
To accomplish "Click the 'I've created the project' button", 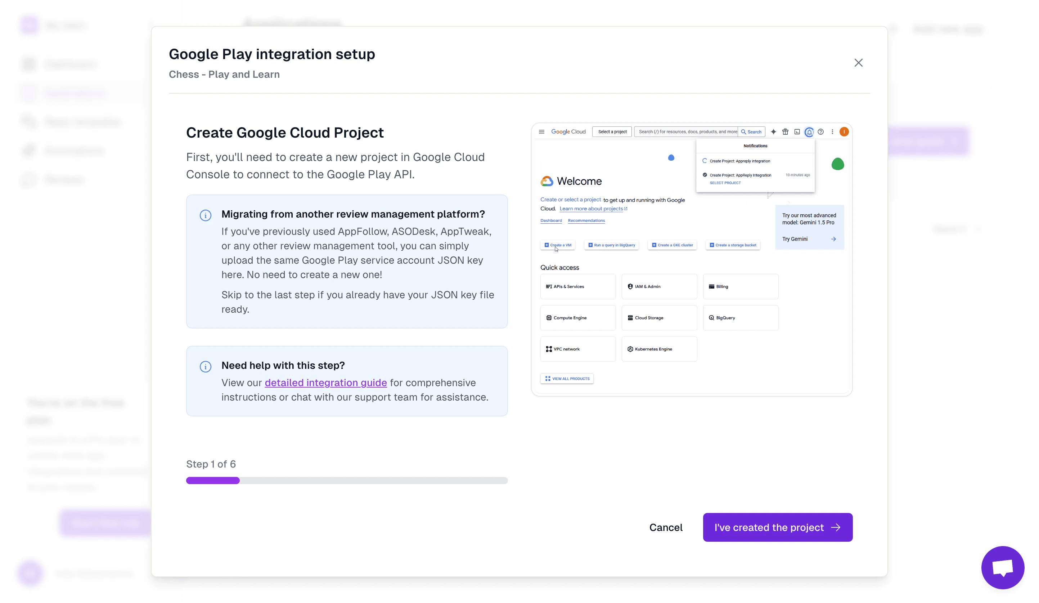I will [x=778, y=527].
